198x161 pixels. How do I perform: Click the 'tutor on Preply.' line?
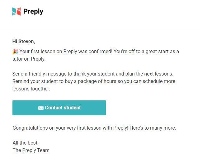click(29, 59)
